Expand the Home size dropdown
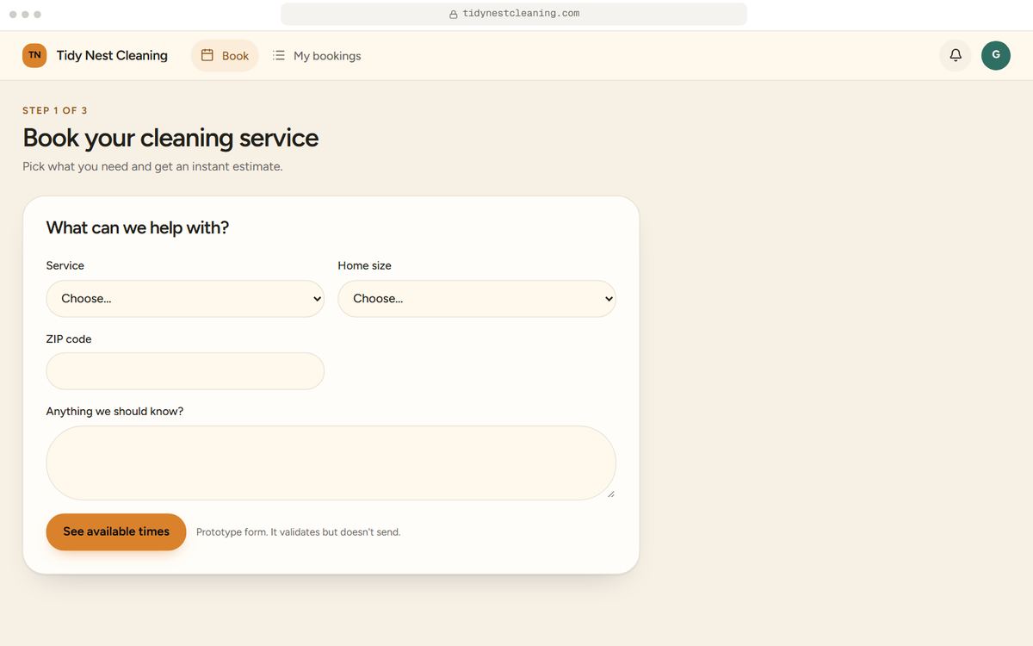The height and width of the screenshot is (646, 1033). [x=477, y=298]
